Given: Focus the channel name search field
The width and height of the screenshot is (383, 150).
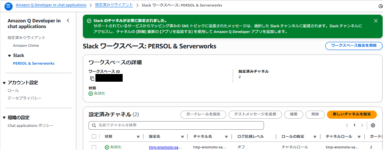Looking at the screenshot, I should point(176,125).
